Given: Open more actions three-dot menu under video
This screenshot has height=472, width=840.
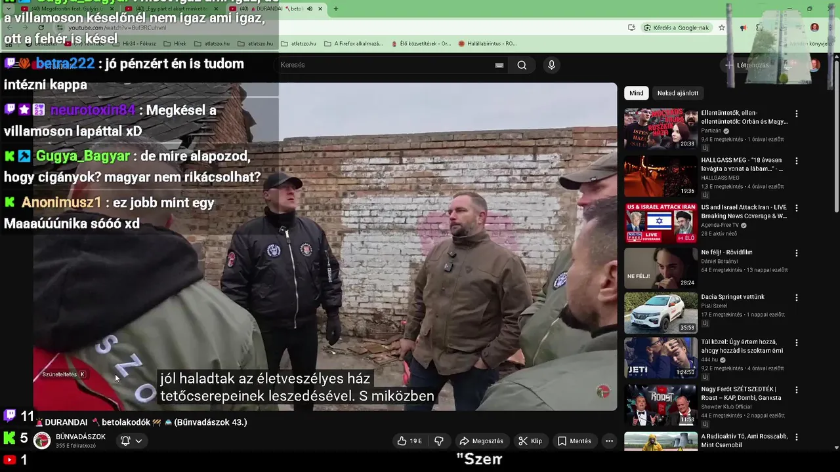Looking at the screenshot, I should click(609, 441).
